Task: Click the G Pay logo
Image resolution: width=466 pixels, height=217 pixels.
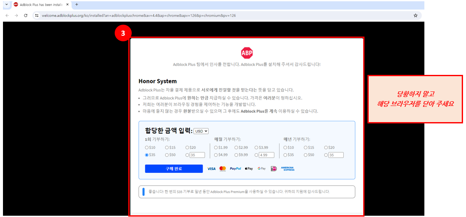Action: pos(262,169)
